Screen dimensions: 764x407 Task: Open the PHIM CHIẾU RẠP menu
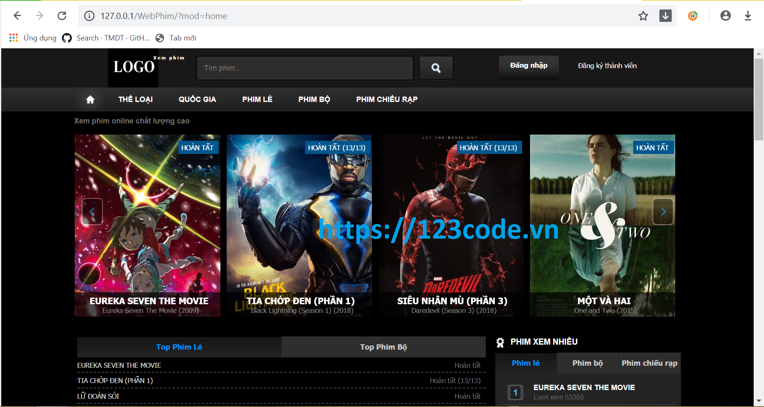(386, 99)
